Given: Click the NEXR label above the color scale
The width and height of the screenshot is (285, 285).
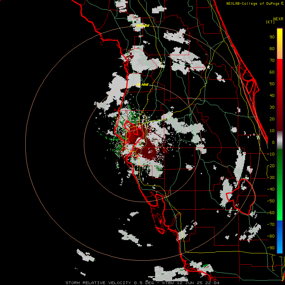Looking at the screenshot, I should (278, 19).
